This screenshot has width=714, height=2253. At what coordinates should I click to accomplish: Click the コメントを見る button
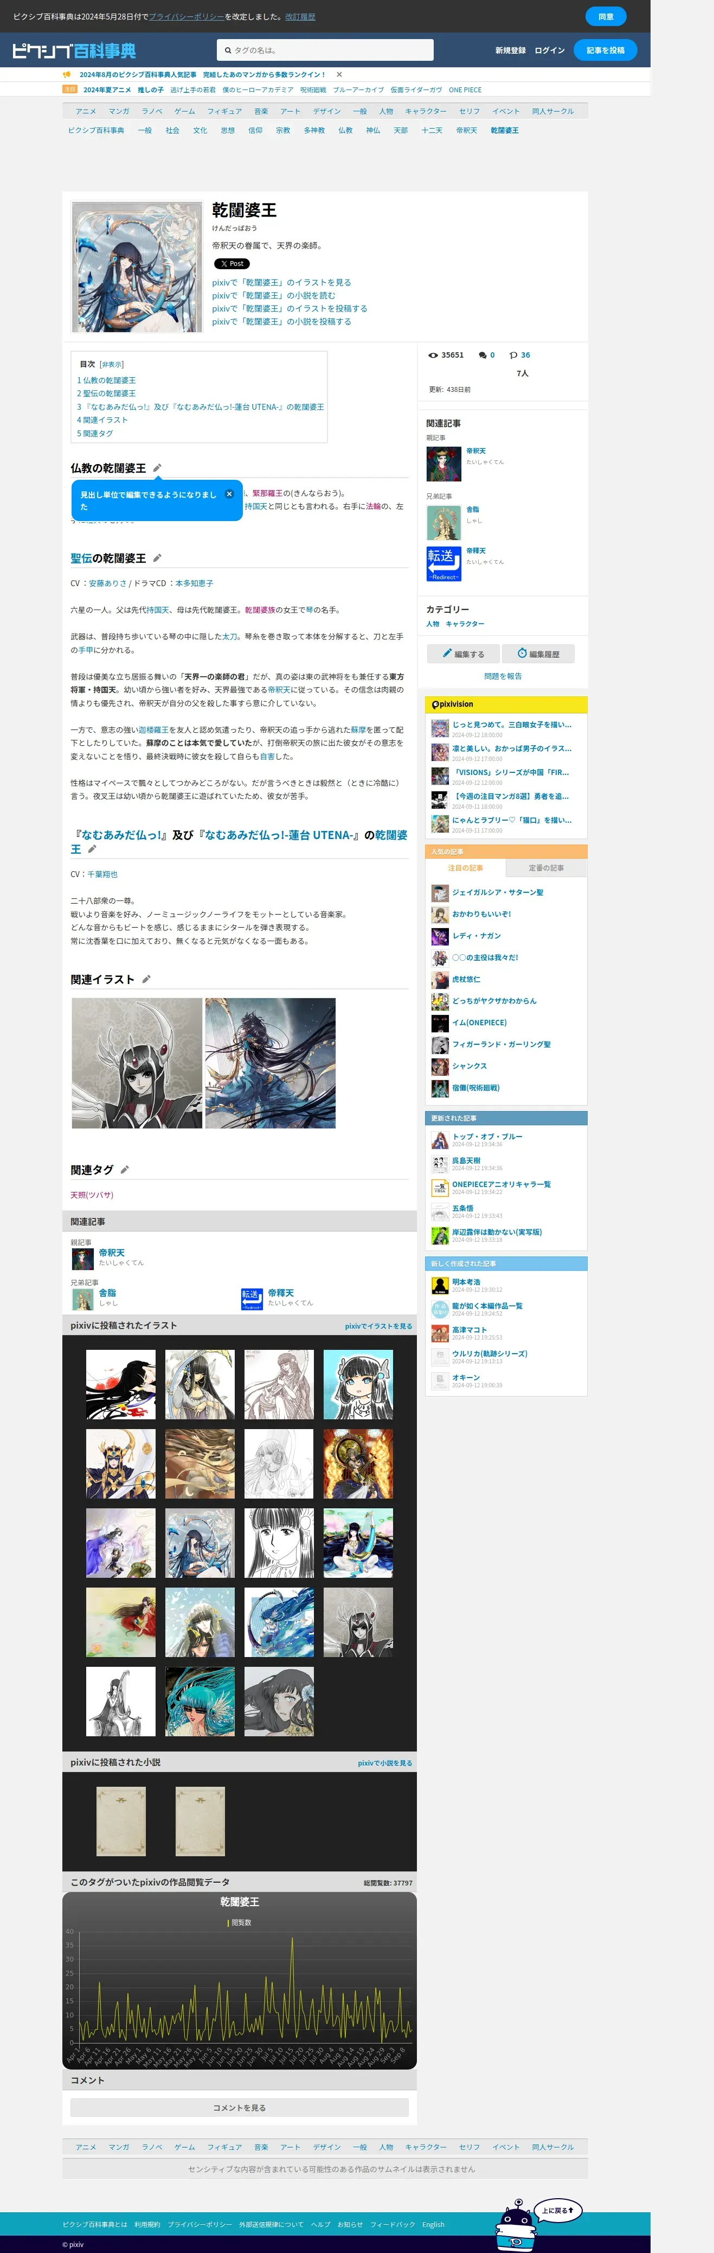click(240, 2108)
